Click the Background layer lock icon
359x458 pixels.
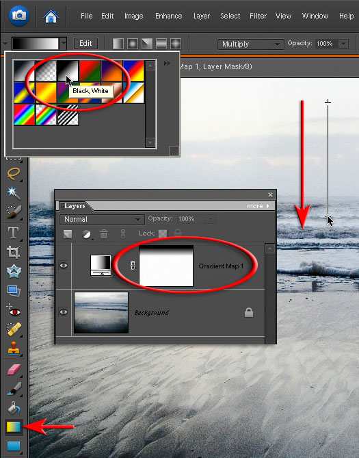pos(249,312)
